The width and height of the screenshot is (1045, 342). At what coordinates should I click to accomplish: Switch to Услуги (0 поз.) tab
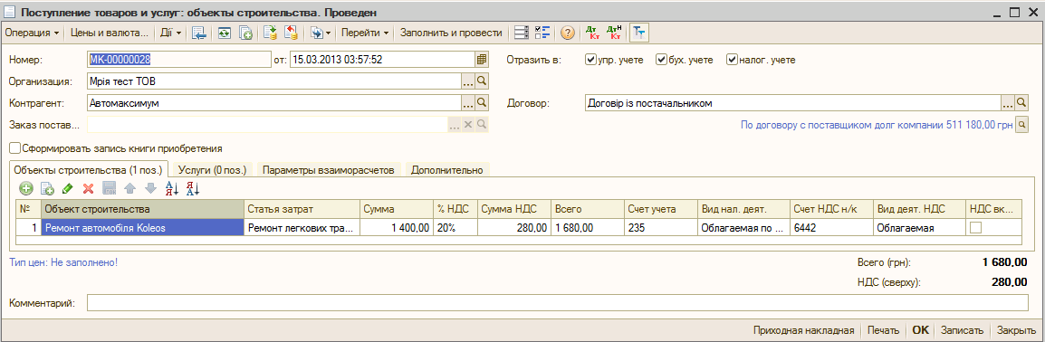[x=213, y=170]
